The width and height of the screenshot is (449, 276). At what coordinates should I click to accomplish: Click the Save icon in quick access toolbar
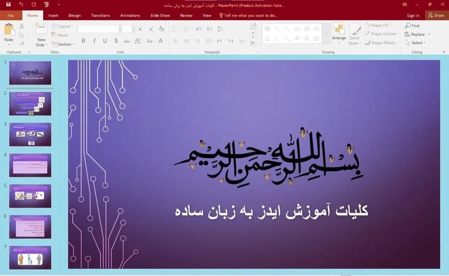tap(8, 4)
